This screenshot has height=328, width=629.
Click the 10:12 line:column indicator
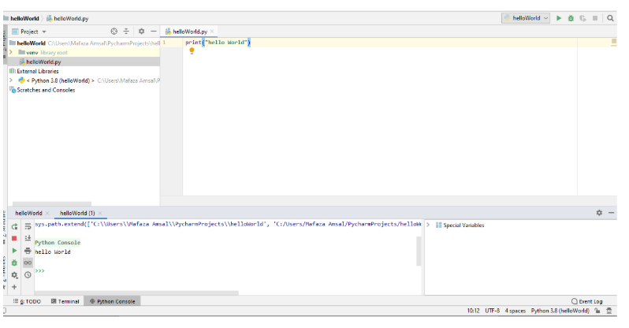coord(474,311)
